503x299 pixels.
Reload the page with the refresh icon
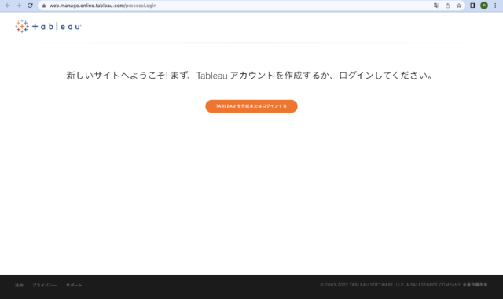click(x=30, y=6)
